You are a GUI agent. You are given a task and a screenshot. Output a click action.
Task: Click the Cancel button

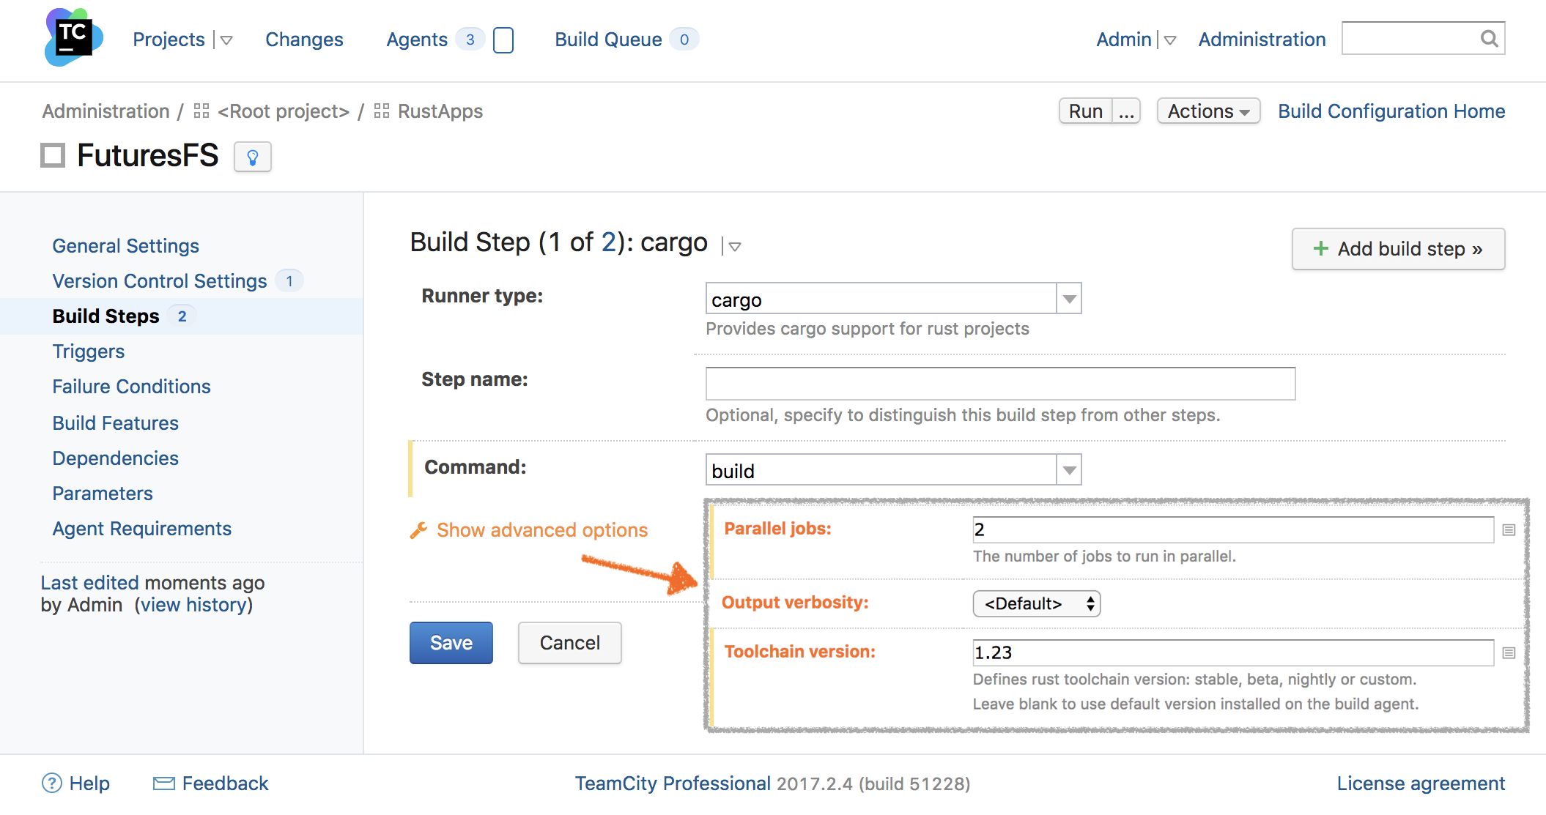(570, 643)
